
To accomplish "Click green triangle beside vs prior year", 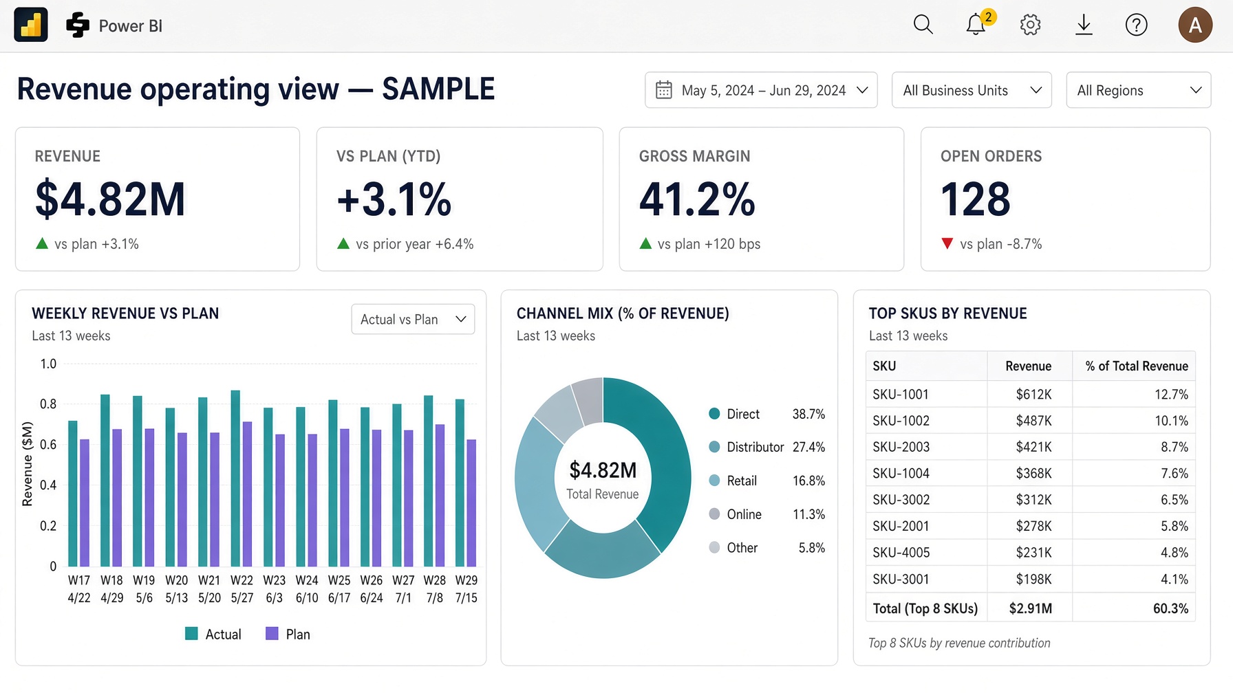I will pos(343,243).
